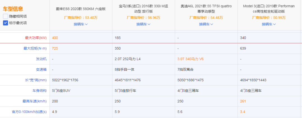Select the torque value 725
The width and height of the screenshot is (302, 118).
click(55, 48)
